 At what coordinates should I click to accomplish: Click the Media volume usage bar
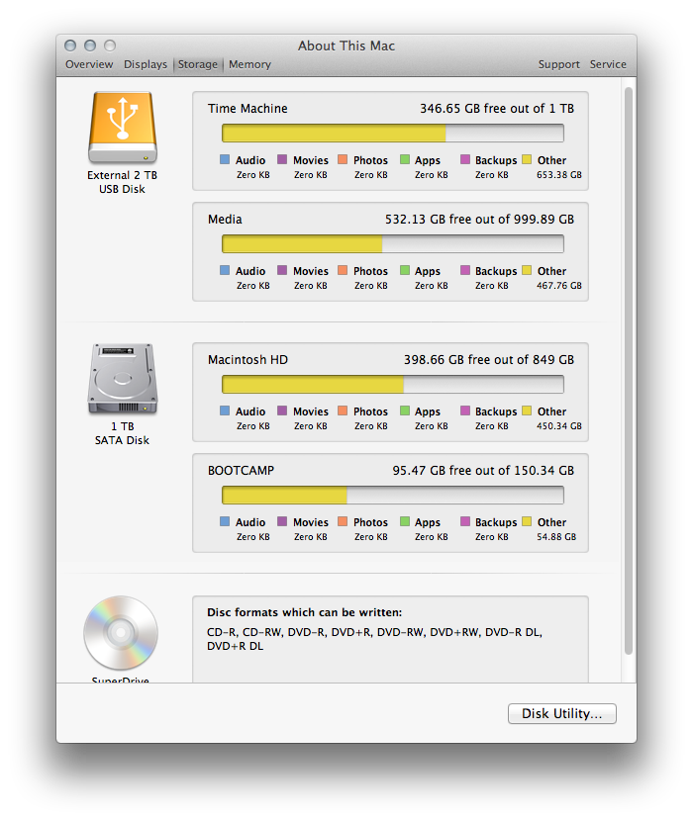[x=393, y=244]
